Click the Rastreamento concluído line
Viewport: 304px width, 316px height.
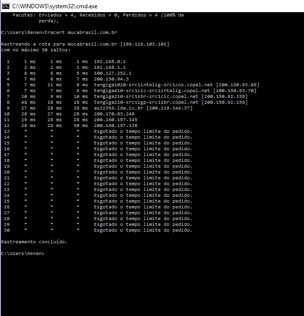34,241
